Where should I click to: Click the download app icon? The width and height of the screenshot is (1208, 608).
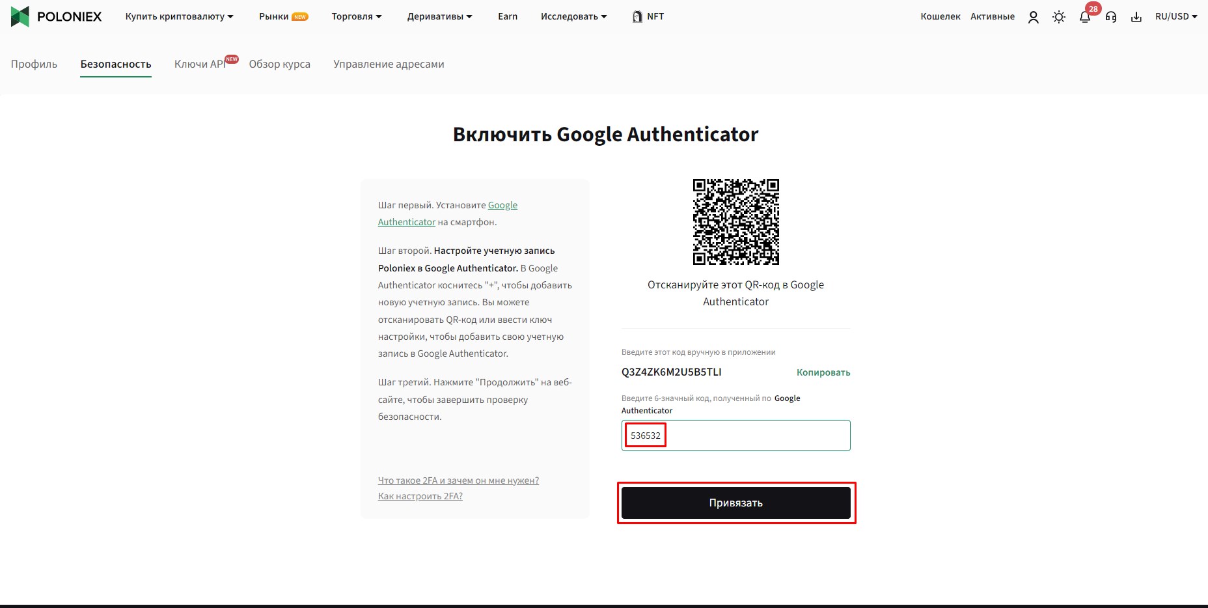coord(1136,17)
